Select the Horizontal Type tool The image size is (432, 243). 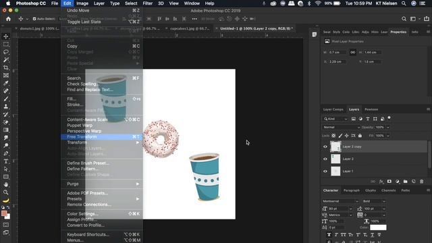6,161
